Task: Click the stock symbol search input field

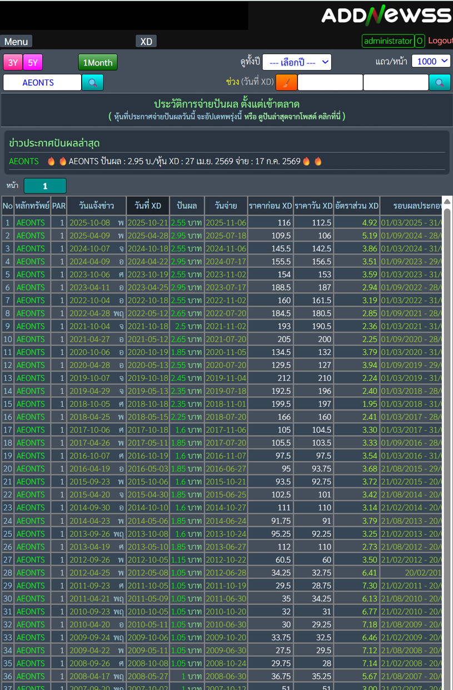Action: click(x=42, y=82)
